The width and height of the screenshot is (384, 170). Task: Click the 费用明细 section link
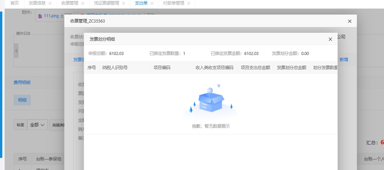pos(22,83)
